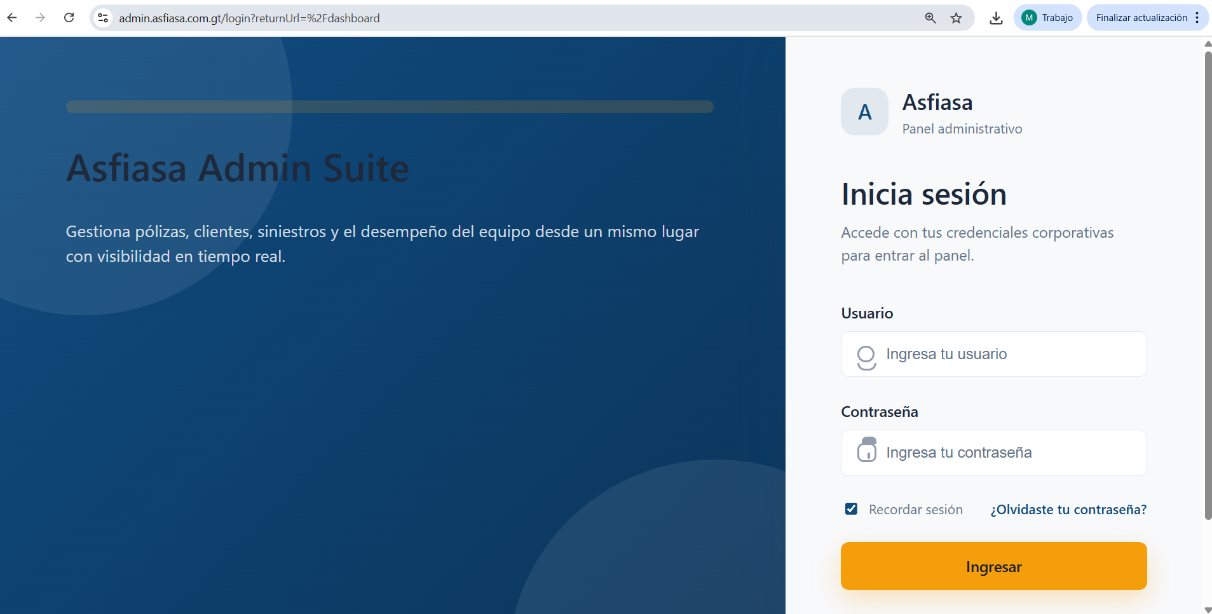Click the zoom icon in the address bar
Image resolution: width=1212 pixels, height=614 pixels.
click(930, 18)
